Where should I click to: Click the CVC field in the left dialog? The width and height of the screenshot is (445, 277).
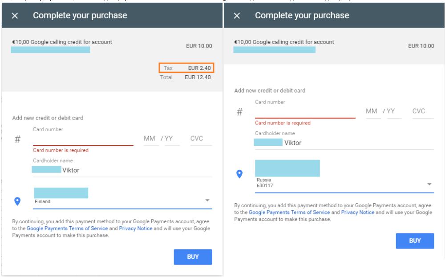[201, 139]
